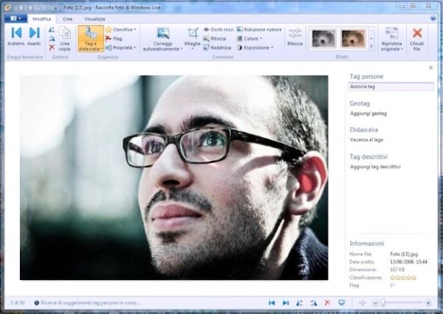Select the Occhi rossi red-eye tool
The image size is (443, 314).
219,29
